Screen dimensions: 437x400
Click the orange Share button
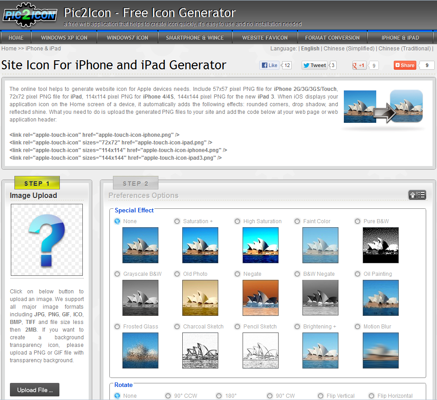click(x=404, y=65)
